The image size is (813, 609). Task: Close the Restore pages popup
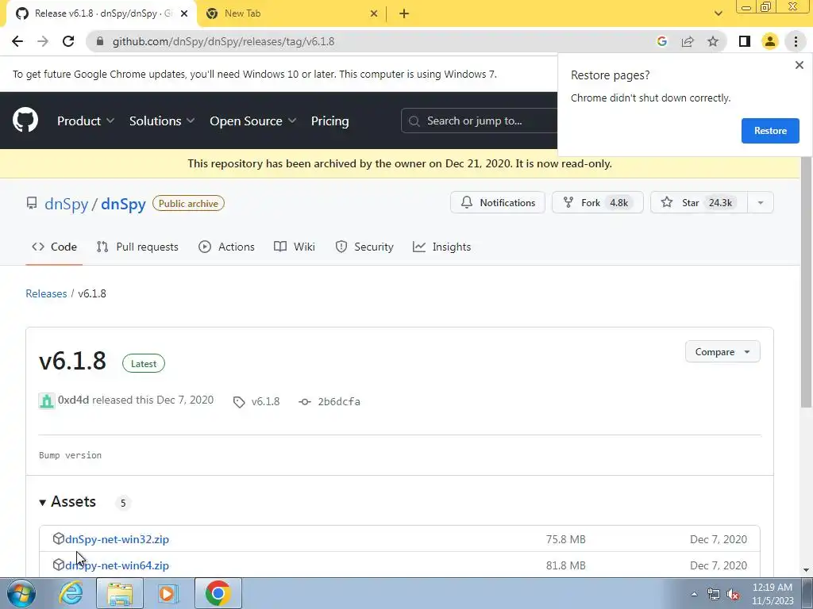coord(799,65)
